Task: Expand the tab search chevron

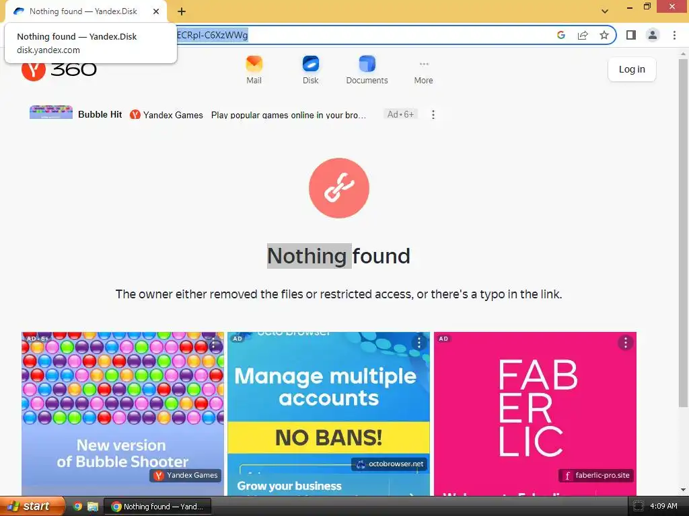Action: [x=605, y=11]
